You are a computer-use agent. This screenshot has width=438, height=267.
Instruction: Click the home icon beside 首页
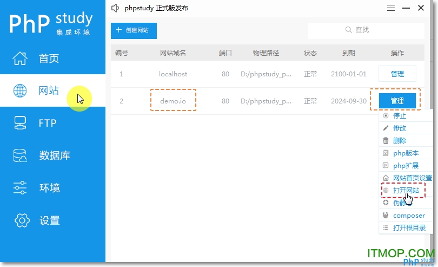[x=20, y=58]
